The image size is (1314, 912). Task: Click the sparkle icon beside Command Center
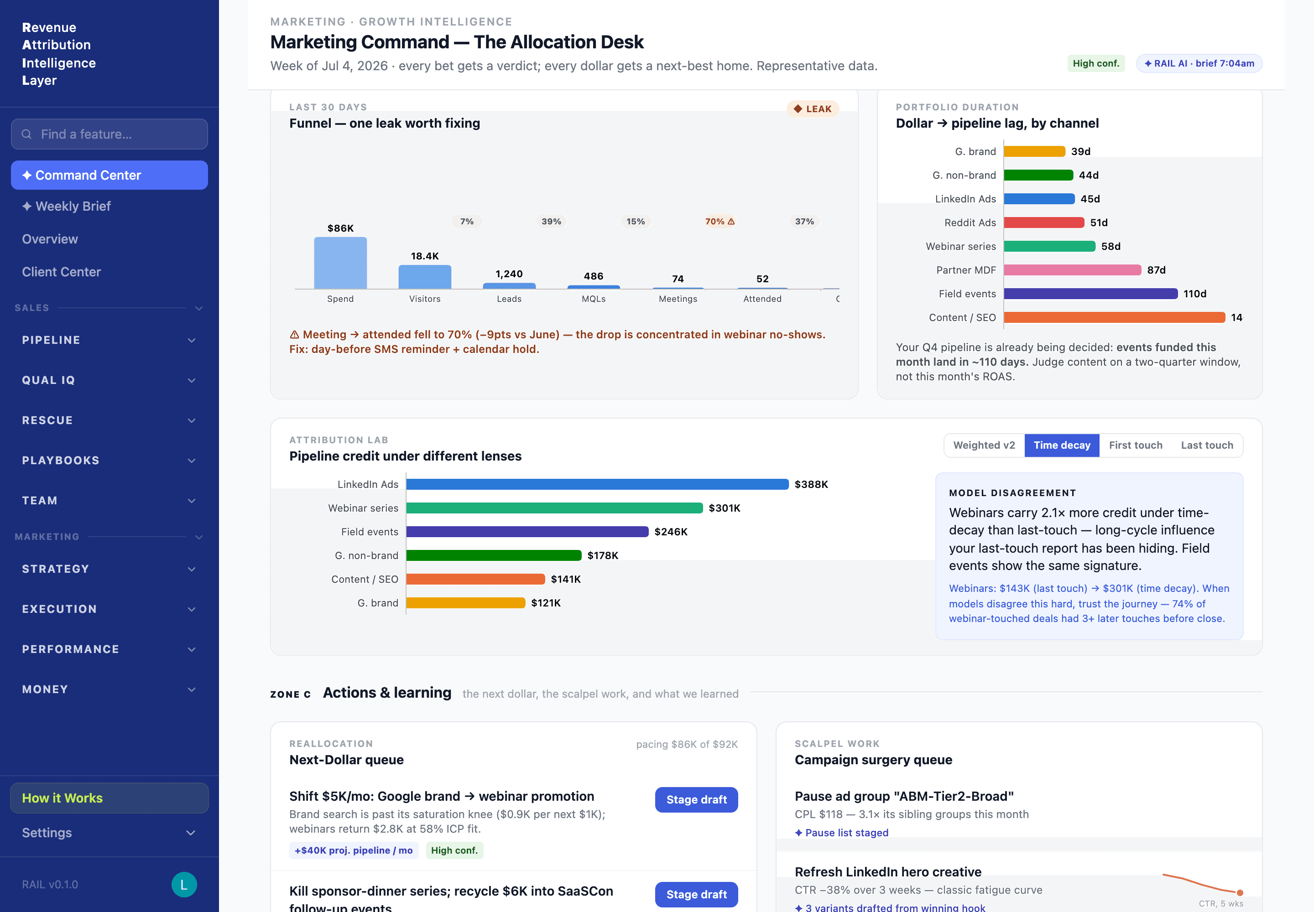[x=27, y=176]
